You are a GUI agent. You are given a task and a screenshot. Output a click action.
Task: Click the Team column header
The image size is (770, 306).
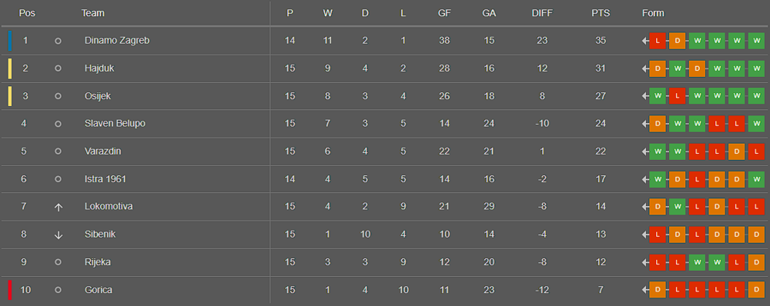93,13
